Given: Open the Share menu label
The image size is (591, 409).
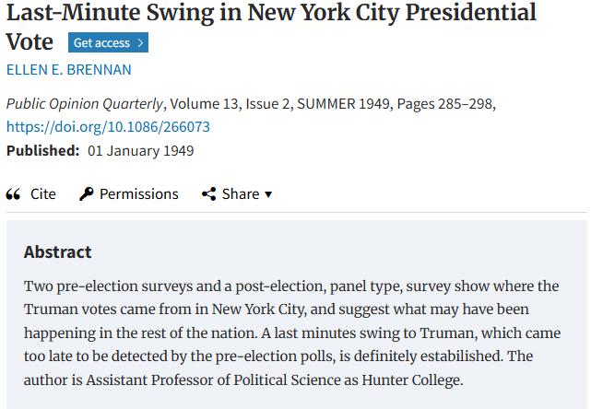Looking at the screenshot, I should point(240,194).
